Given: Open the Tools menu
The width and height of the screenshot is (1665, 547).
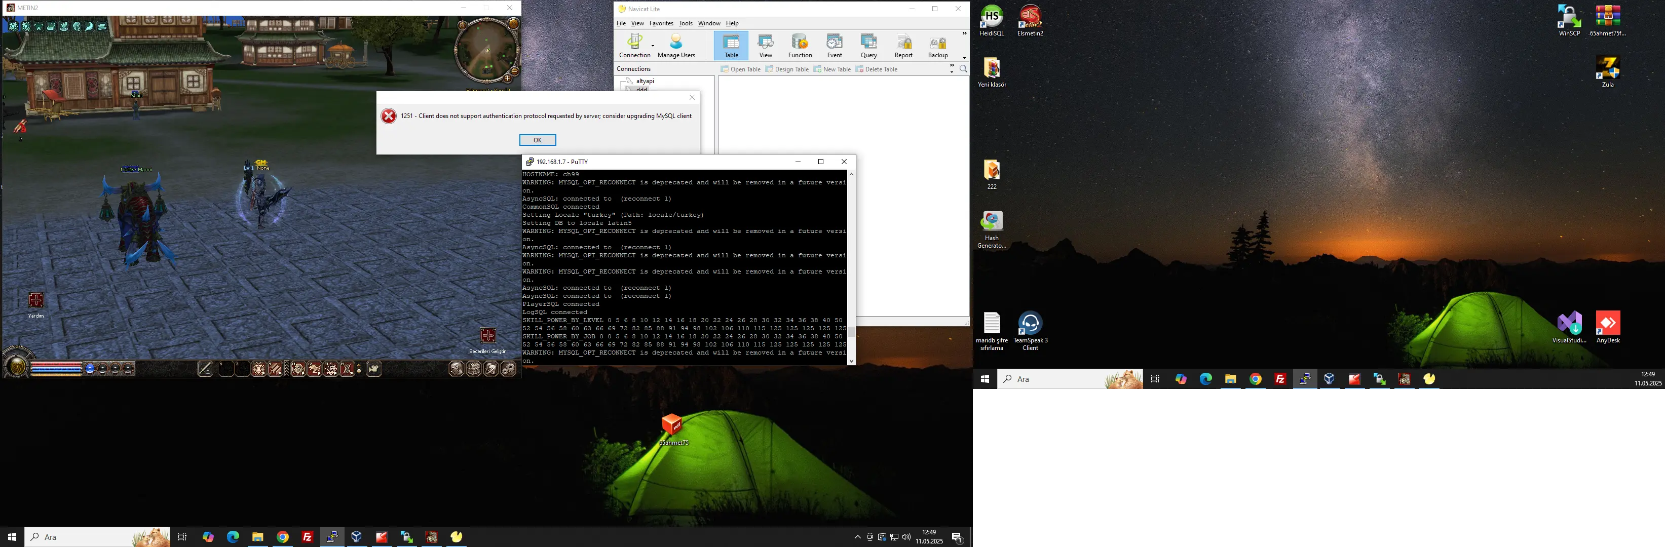Looking at the screenshot, I should tap(685, 23).
